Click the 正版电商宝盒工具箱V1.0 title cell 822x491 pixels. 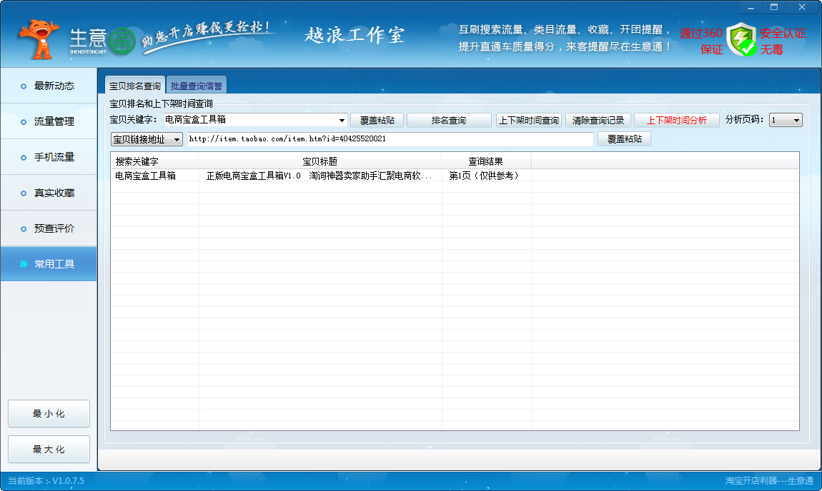(320, 176)
